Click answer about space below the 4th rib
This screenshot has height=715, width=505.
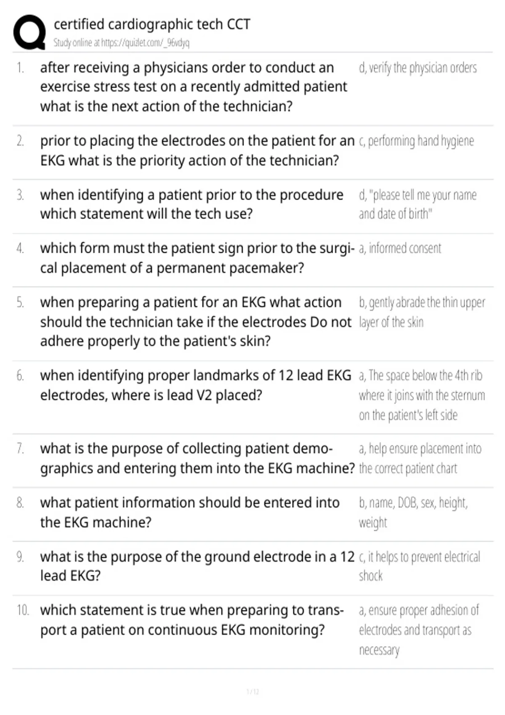(422, 395)
